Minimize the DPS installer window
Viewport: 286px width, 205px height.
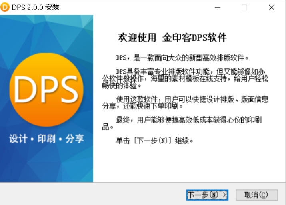tap(218, 8)
